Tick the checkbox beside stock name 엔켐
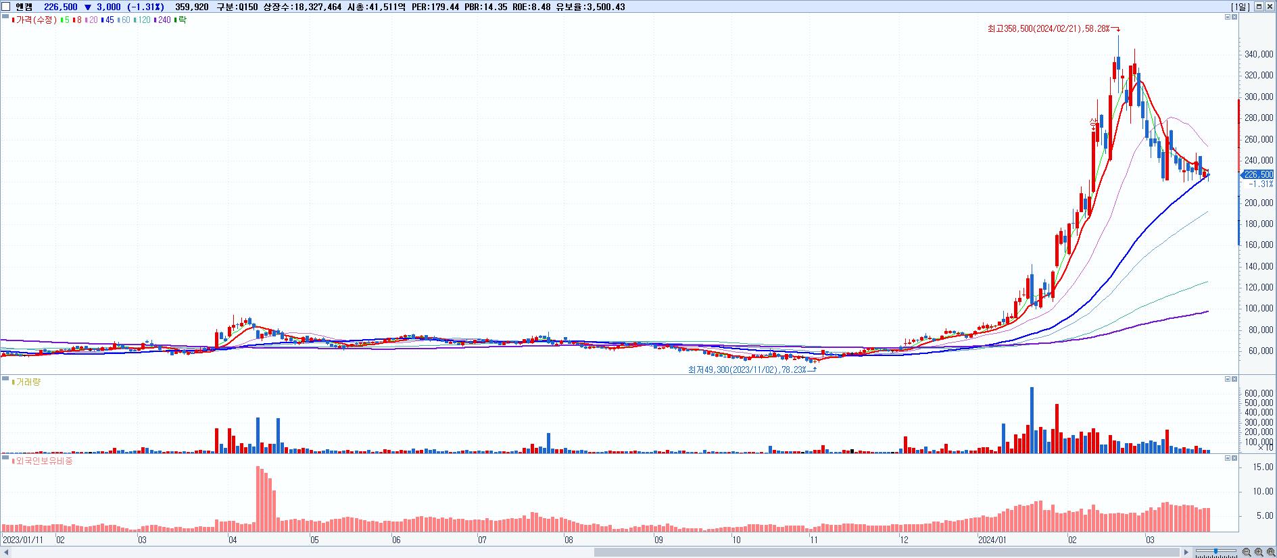Screen dimensions: 1277x558 point(6,7)
